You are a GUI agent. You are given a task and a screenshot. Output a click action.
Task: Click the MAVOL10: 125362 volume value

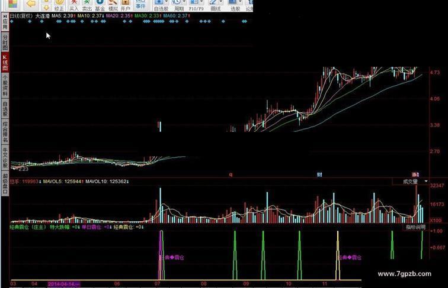click(x=107, y=182)
